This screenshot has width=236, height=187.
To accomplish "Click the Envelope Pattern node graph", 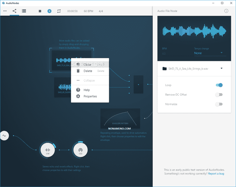I will (120, 118).
